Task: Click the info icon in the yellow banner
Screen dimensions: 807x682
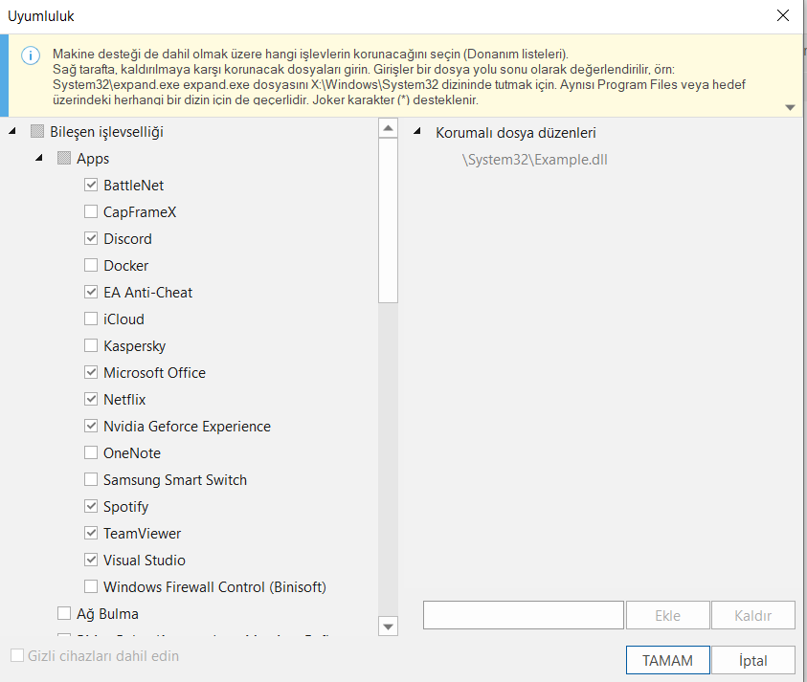Action: click(x=31, y=55)
